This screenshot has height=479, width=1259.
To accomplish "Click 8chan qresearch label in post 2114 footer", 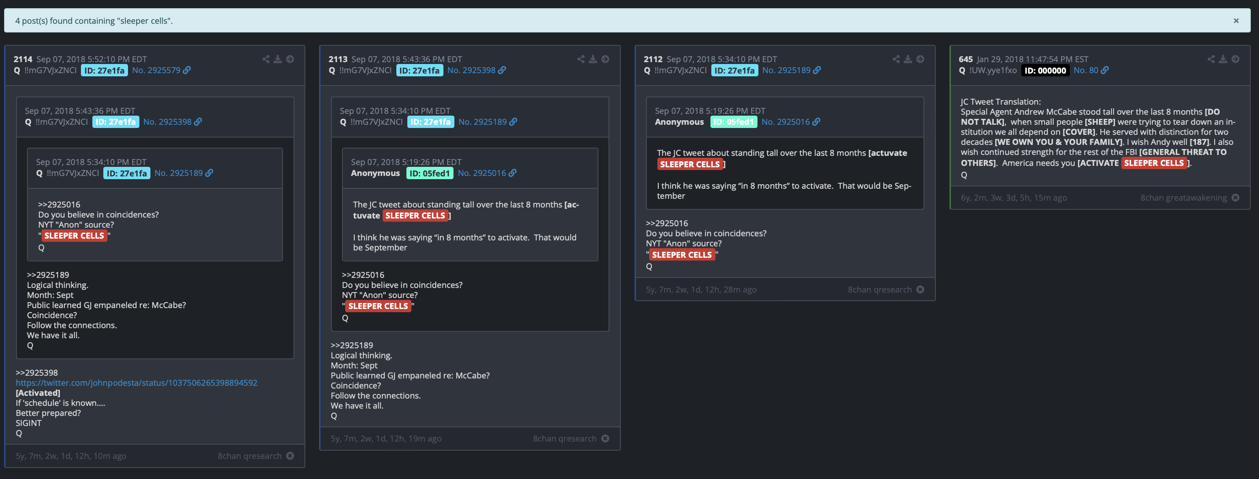I will click(250, 456).
